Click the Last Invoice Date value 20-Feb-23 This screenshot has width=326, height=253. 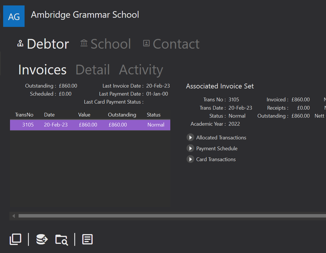tap(158, 86)
